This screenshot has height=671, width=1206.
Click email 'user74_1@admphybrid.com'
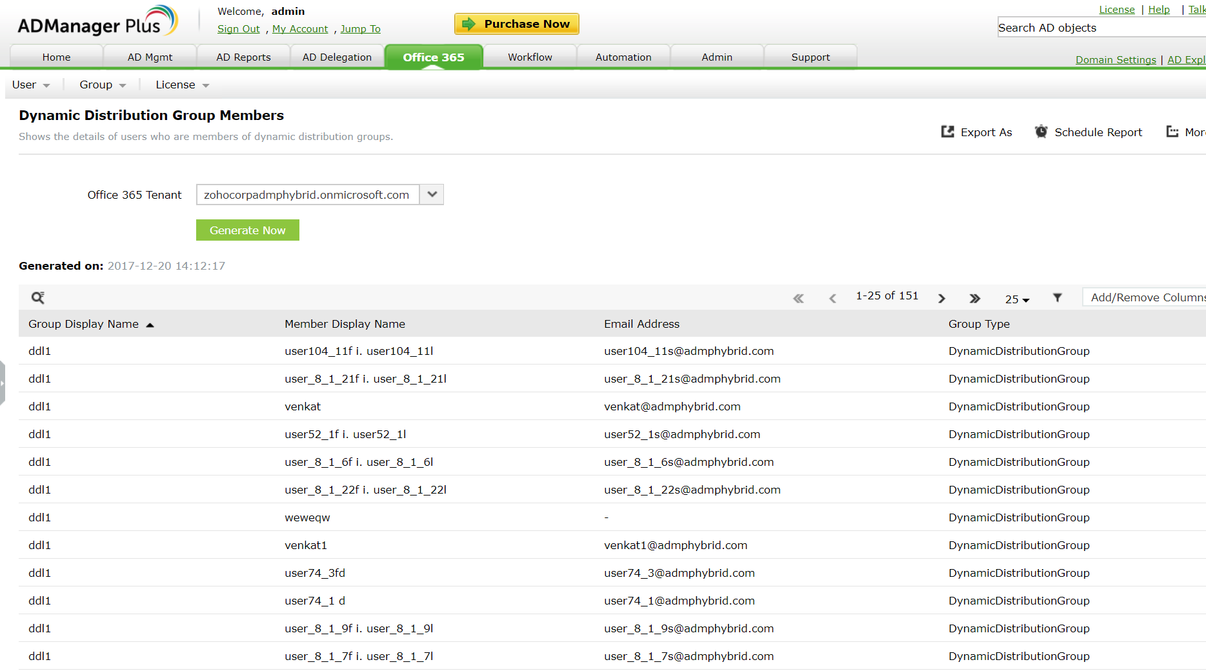679,601
